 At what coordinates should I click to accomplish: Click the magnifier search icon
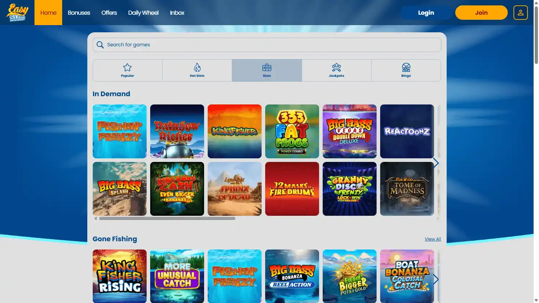pos(100,45)
